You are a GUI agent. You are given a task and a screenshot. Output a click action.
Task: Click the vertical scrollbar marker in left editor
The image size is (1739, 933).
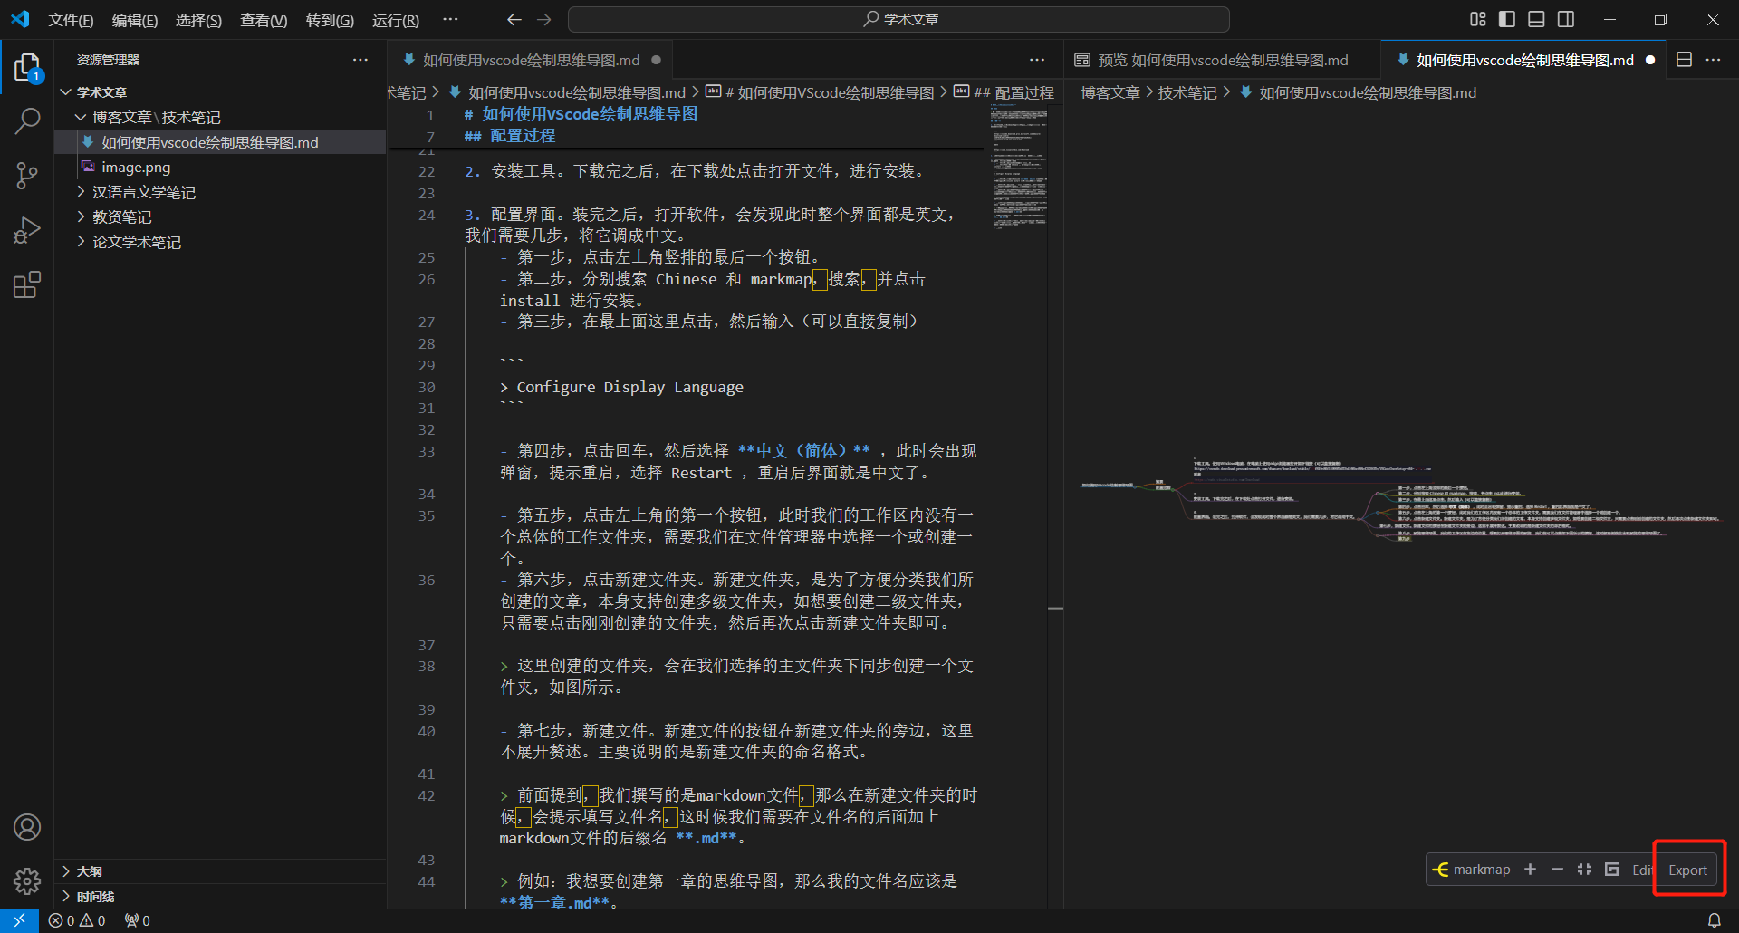coord(1055,608)
